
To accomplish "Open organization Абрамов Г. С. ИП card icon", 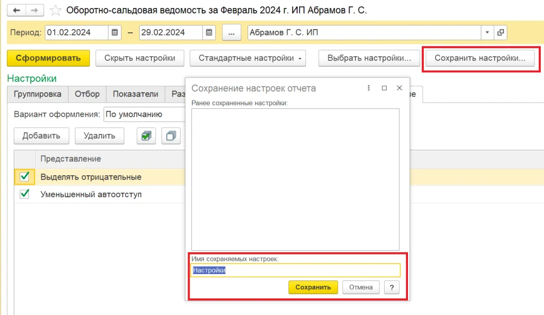I will pos(500,32).
